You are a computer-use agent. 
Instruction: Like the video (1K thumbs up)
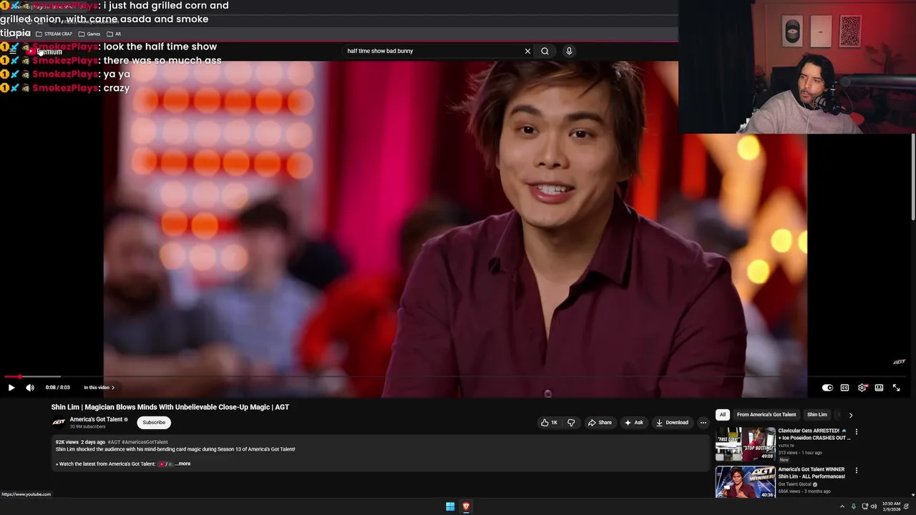pyautogui.click(x=549, y=423)
